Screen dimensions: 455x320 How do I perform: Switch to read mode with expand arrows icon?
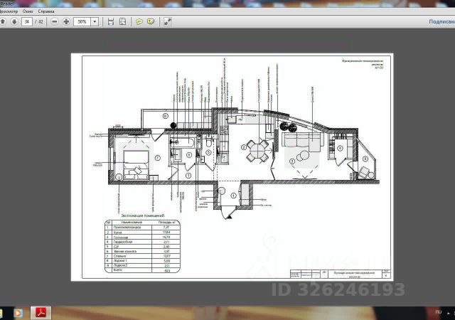coord(168,21)
